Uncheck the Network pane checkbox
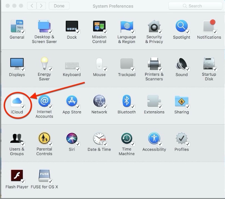 tap(105, 107)
